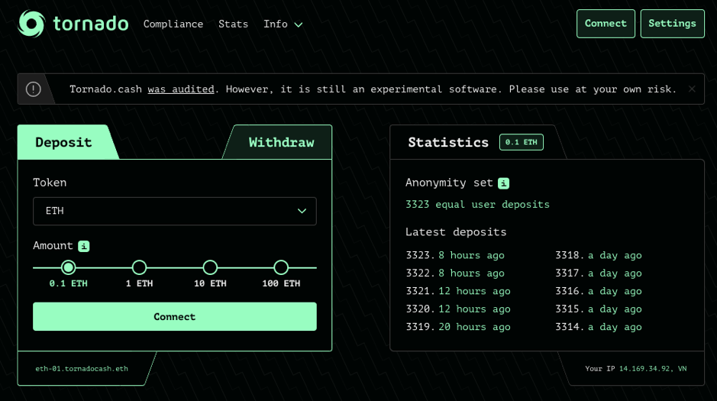717x401 pixels.
Task: Select the 10 ETH amount option
Action: (x=210, y=267)
